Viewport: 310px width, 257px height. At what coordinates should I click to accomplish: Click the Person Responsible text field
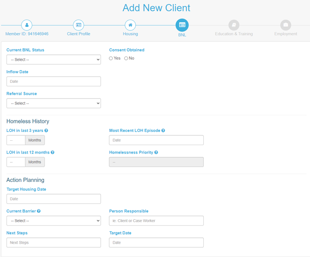[156, 221]
